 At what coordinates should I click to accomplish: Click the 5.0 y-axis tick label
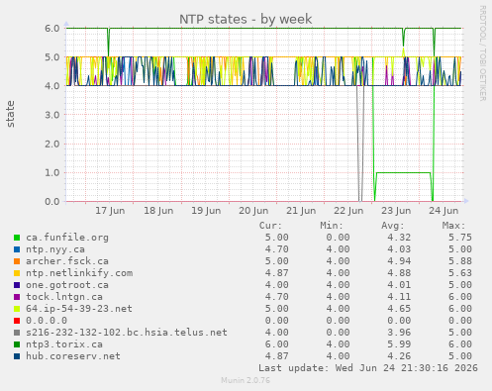coord(52,57)
